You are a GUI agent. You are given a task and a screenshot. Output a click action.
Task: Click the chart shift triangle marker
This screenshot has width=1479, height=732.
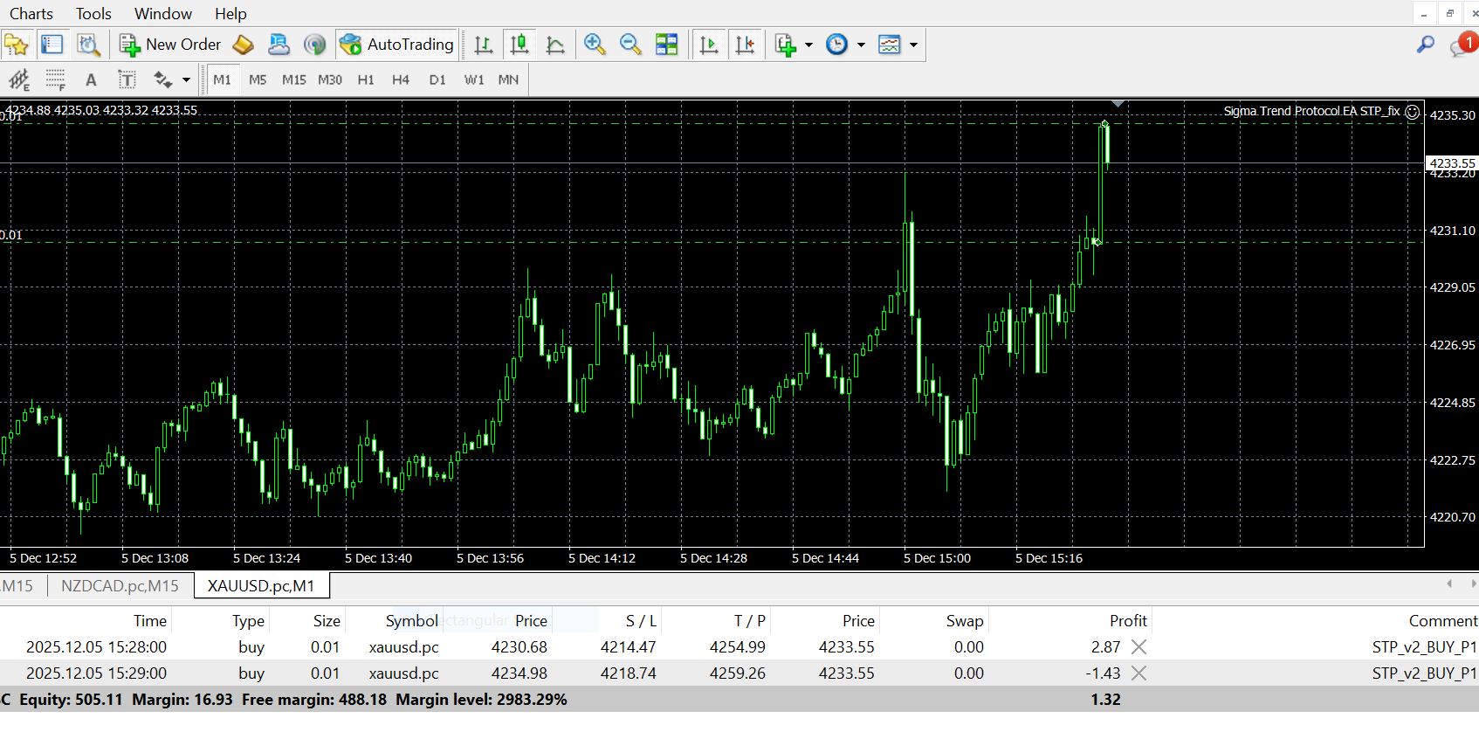coord(1118,104)
